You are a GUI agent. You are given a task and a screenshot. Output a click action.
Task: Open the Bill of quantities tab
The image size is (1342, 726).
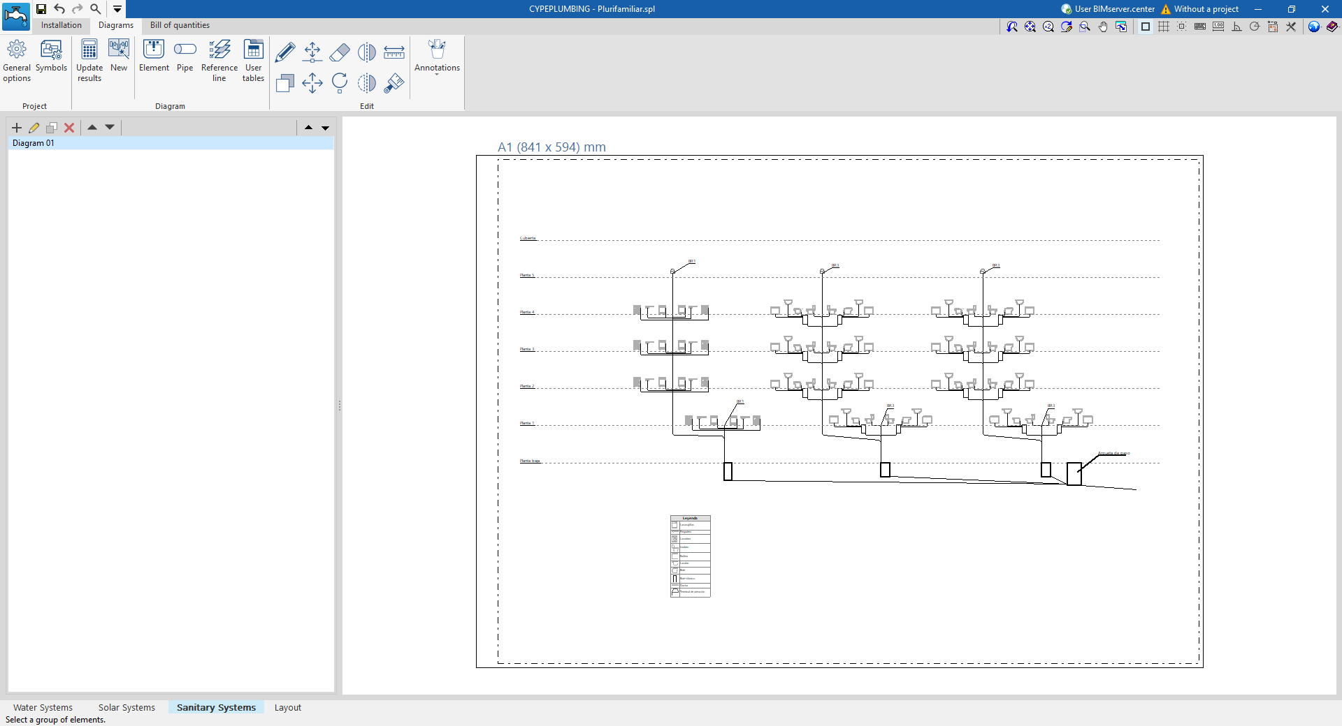(180, 25)
